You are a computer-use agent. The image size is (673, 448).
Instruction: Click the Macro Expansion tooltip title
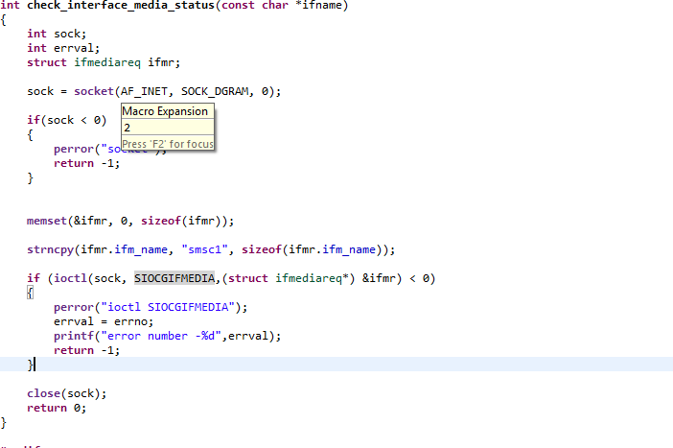click(165, 111)
